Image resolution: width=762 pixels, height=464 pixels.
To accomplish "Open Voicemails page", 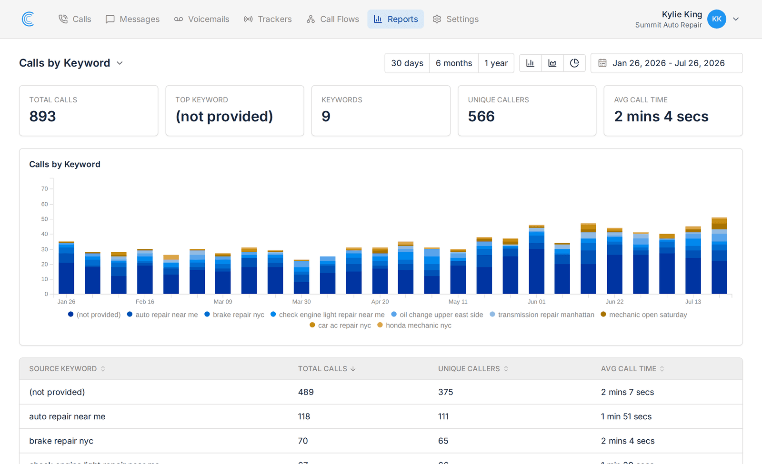I will coord(201,19).
